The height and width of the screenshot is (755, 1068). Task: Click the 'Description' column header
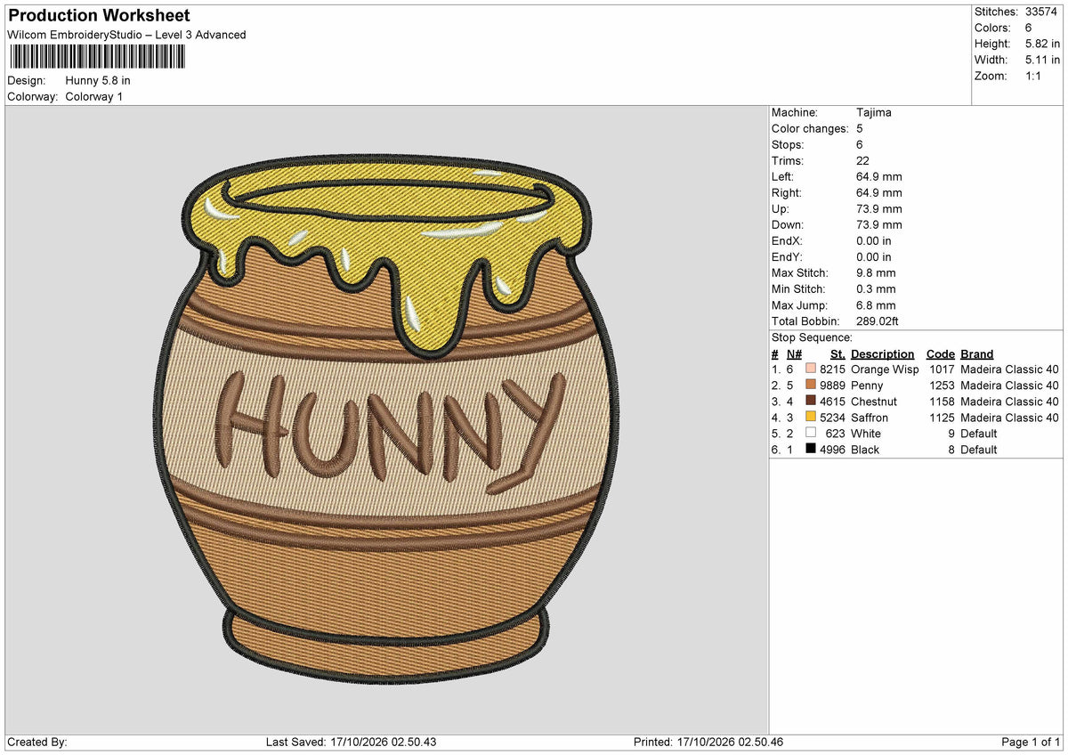coord(883,353)
